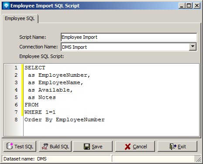Click line number 8 in the gutter

pos(16,120)
